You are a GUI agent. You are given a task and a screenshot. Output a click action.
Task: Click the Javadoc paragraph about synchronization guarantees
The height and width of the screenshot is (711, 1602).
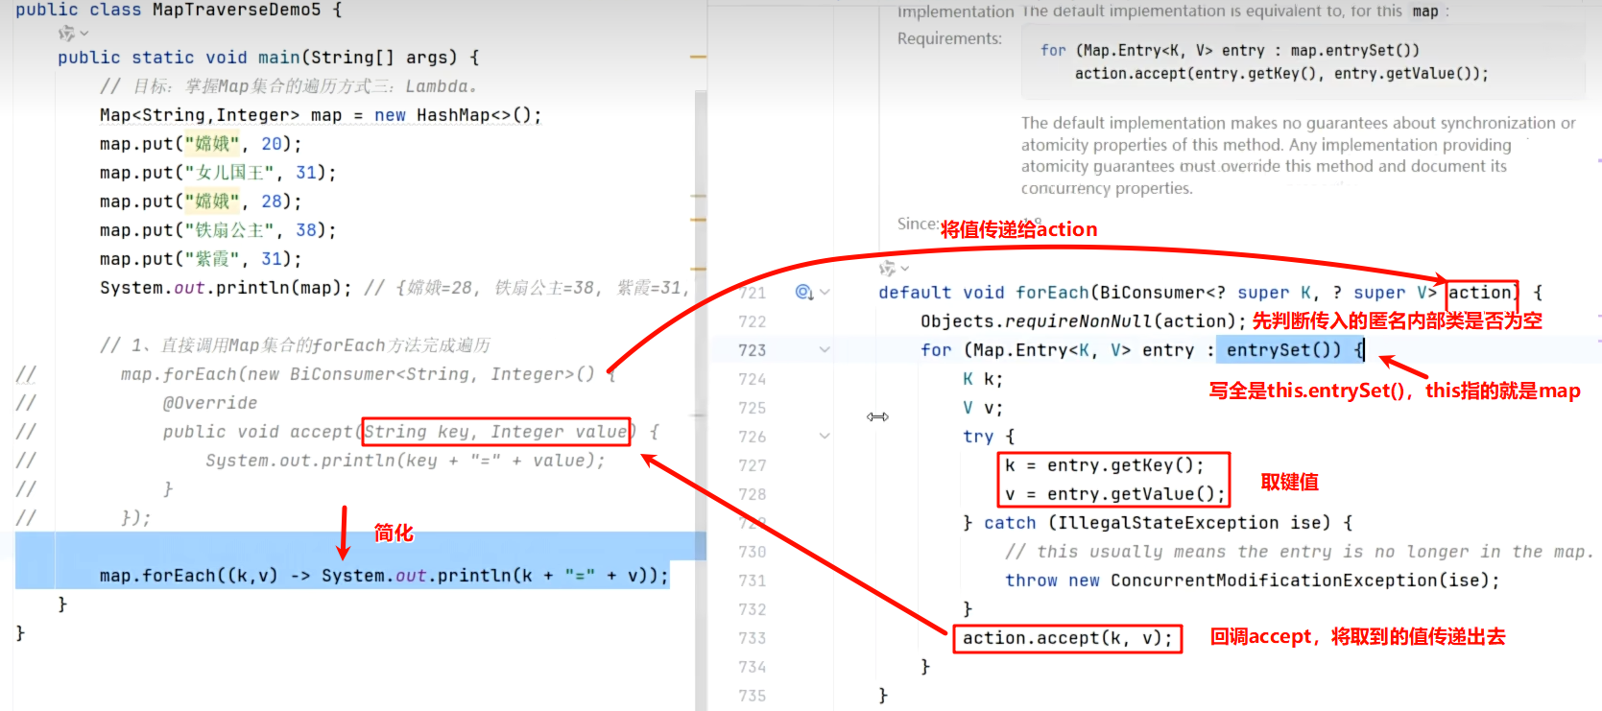1298,155
